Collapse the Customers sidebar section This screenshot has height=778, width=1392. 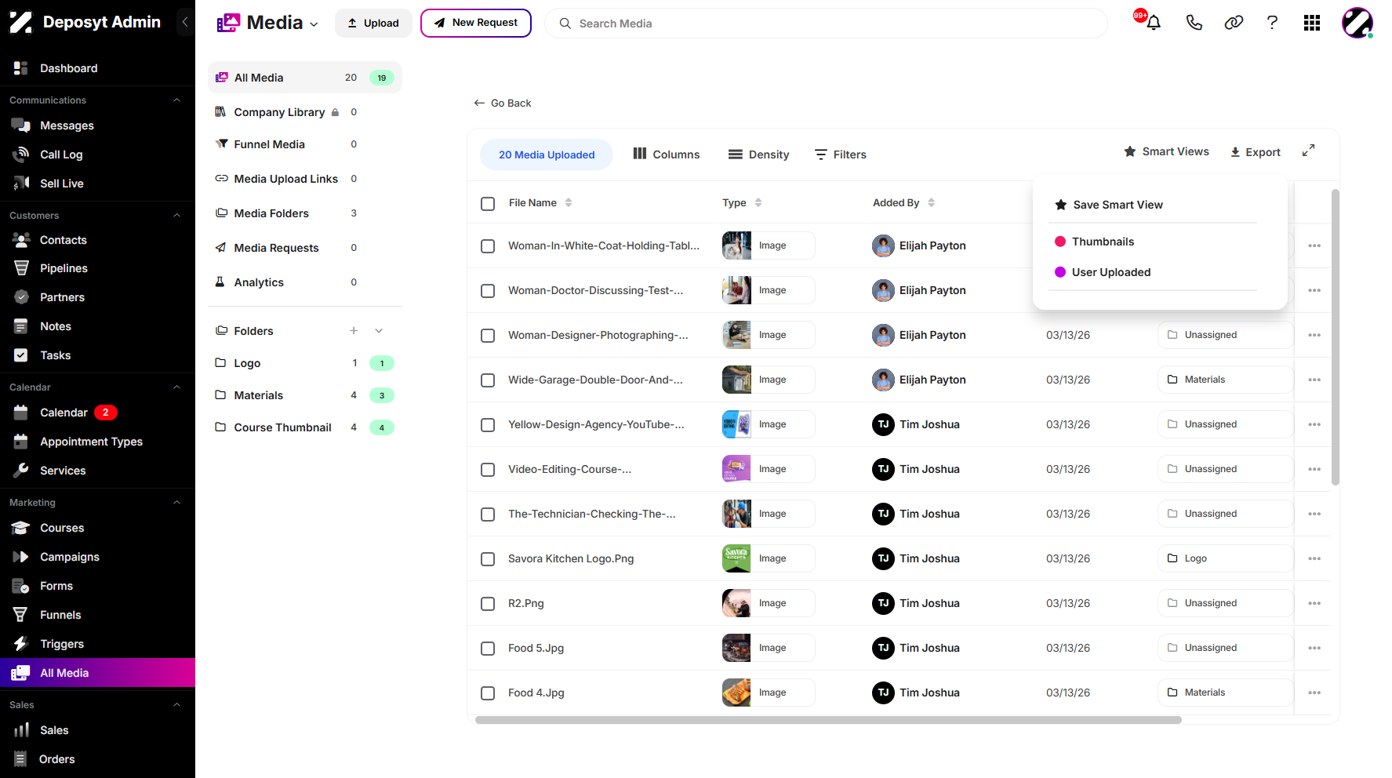[177, 216]
